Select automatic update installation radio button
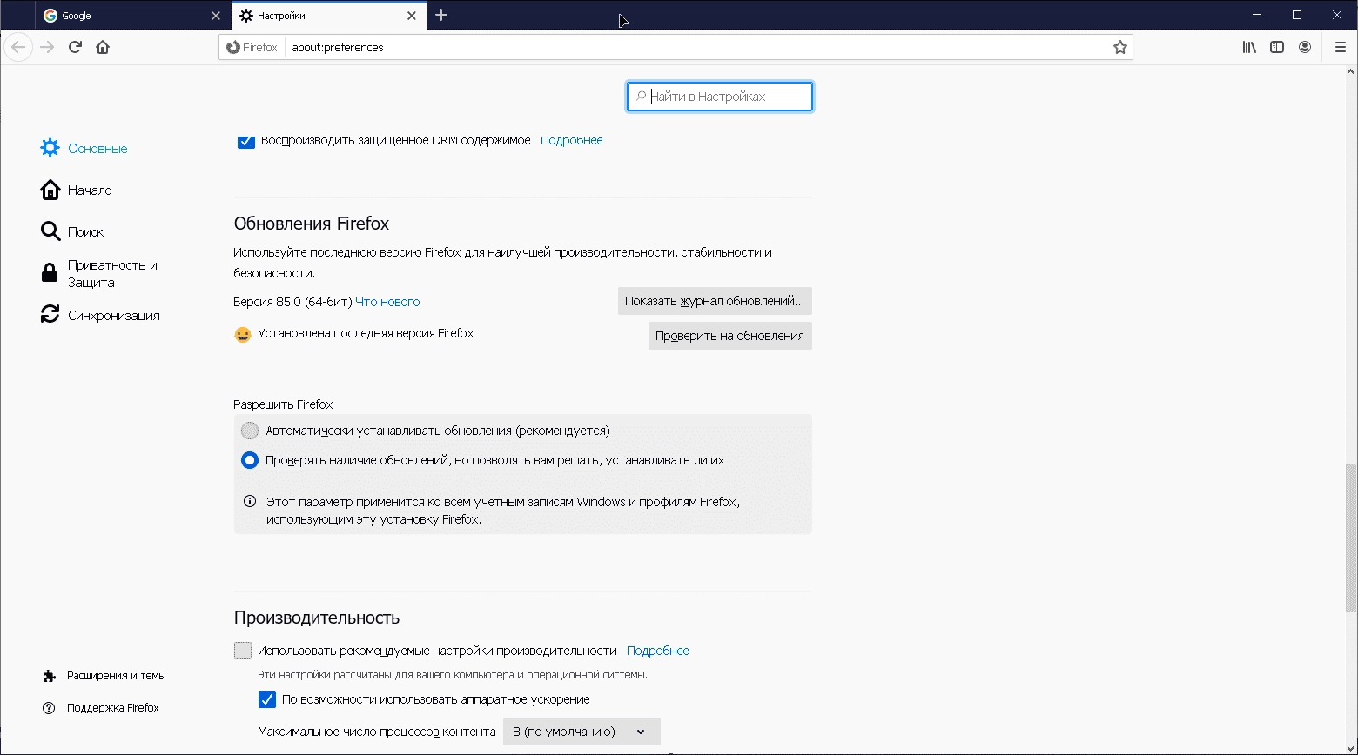Image resolution: width=1358 pixels, height=755 pixels. click(250, 431)
